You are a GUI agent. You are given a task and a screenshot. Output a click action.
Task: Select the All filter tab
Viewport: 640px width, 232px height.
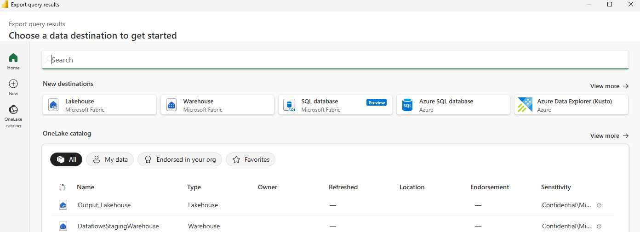66,159
